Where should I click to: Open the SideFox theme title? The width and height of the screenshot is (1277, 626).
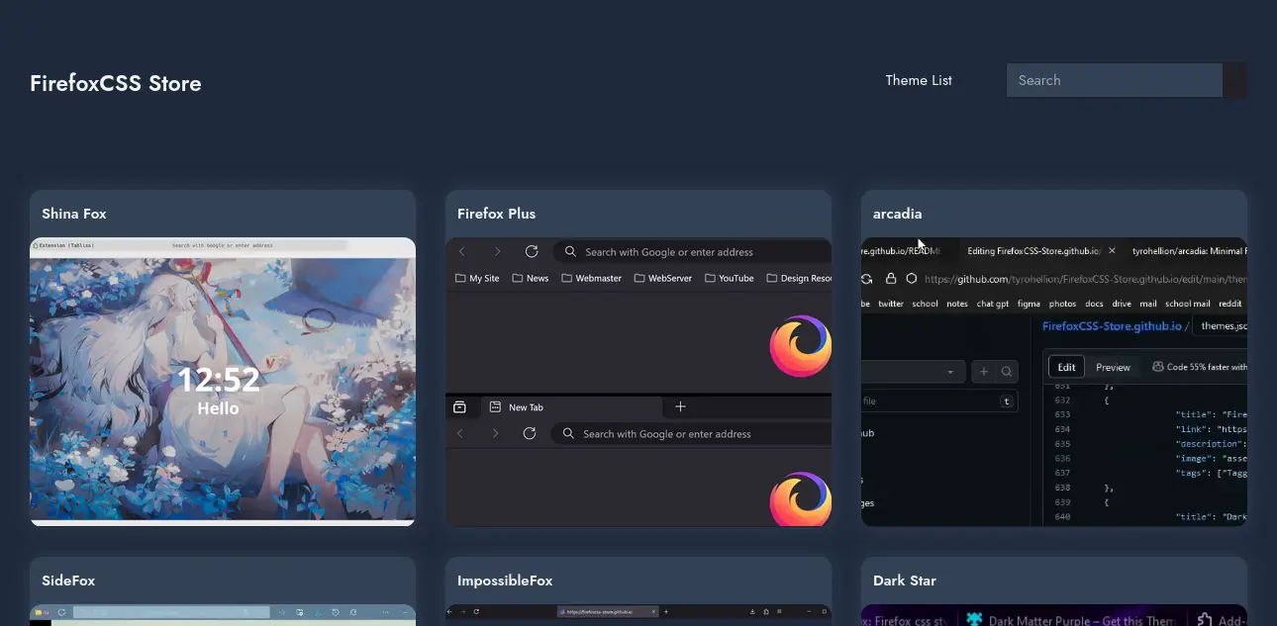68,581
